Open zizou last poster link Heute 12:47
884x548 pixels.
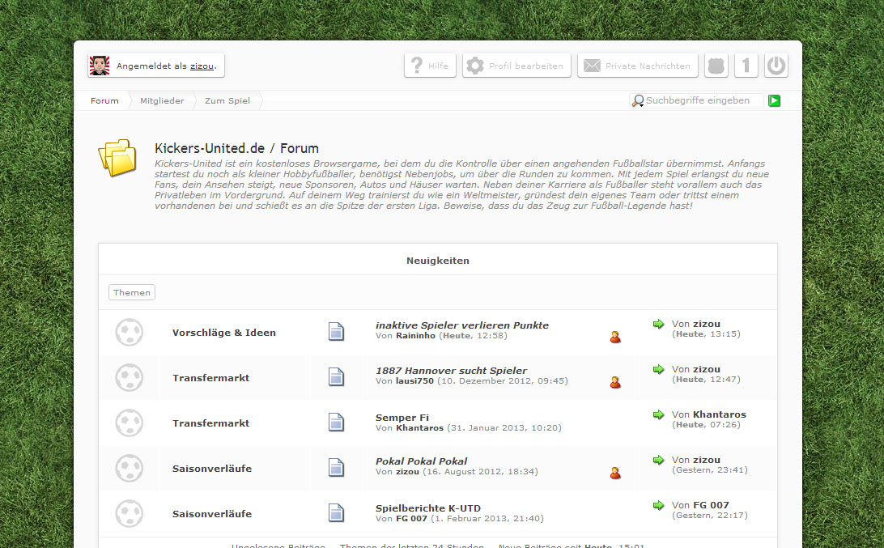click(x=707, y=369)
